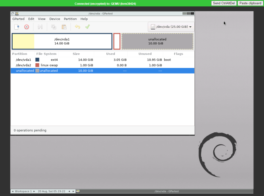Click the gray unallocated color swatch
This screenshot has height=196, width=264.
click(37, 71)
